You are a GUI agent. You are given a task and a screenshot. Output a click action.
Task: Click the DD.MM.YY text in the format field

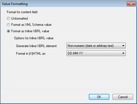(x=75, y=53)
